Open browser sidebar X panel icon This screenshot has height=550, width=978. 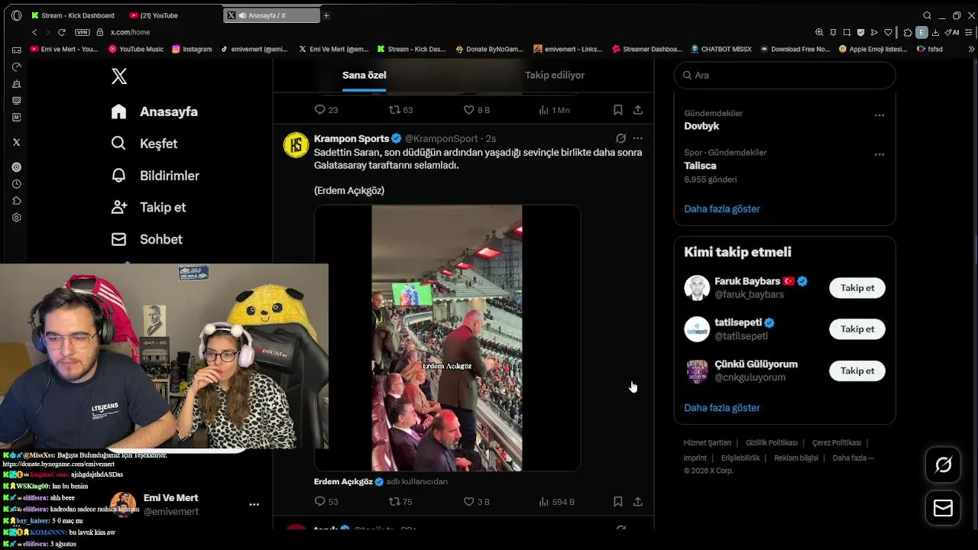click(x=16, y=142)
